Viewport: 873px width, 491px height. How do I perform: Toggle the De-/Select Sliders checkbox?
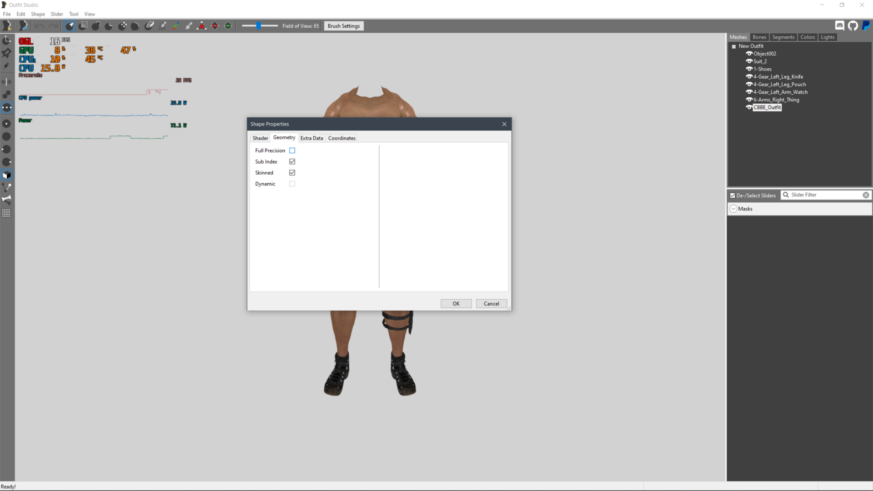point(733,195)
